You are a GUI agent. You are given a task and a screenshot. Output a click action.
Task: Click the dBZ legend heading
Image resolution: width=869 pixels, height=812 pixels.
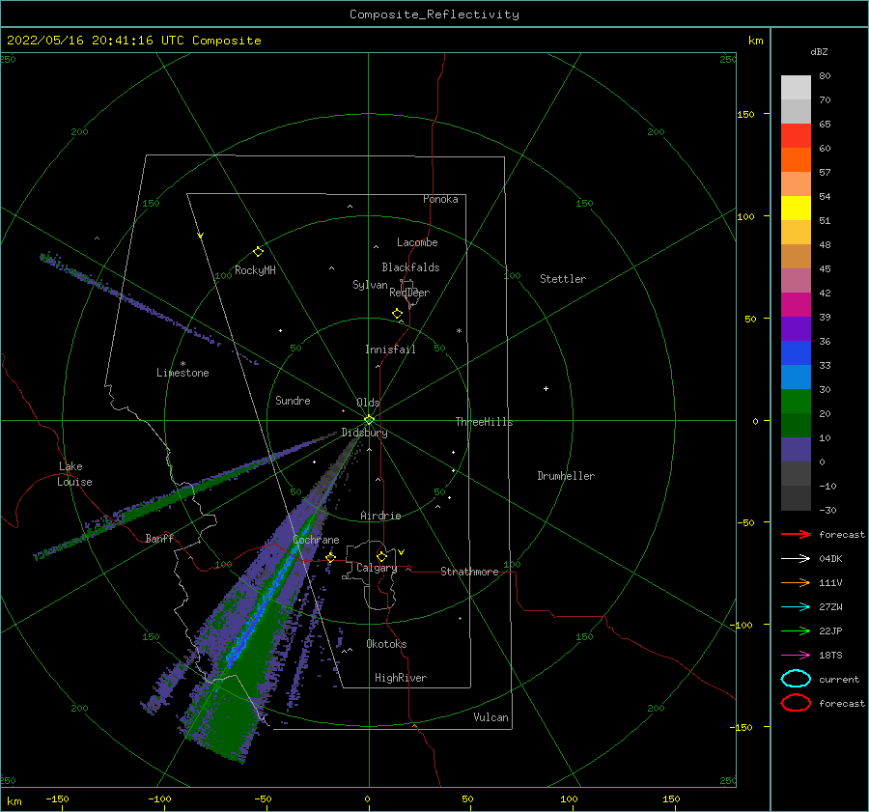[819, 51]
